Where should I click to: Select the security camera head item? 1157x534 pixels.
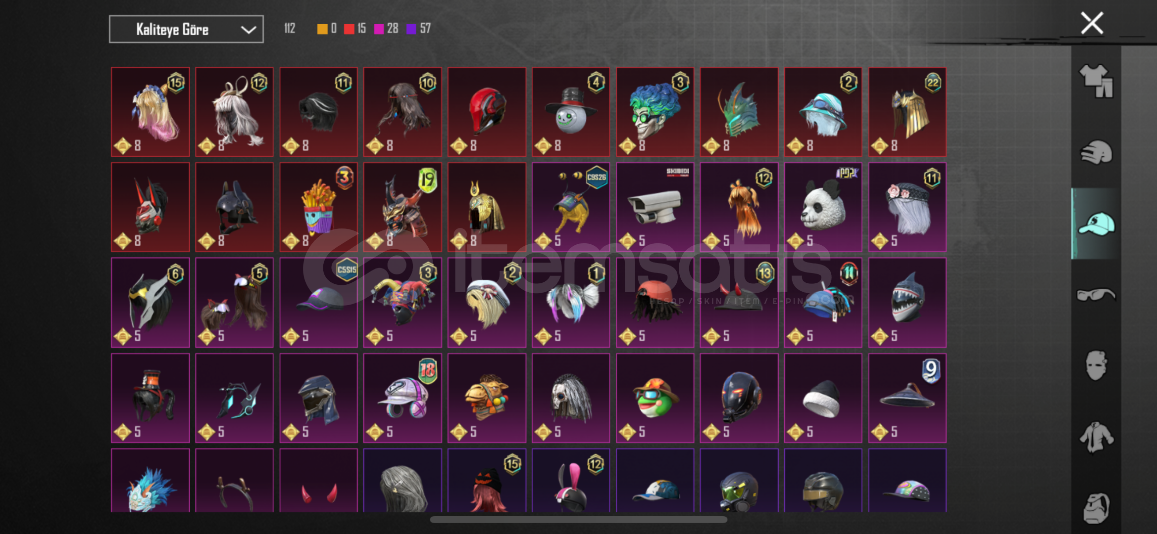click(655, 207)
